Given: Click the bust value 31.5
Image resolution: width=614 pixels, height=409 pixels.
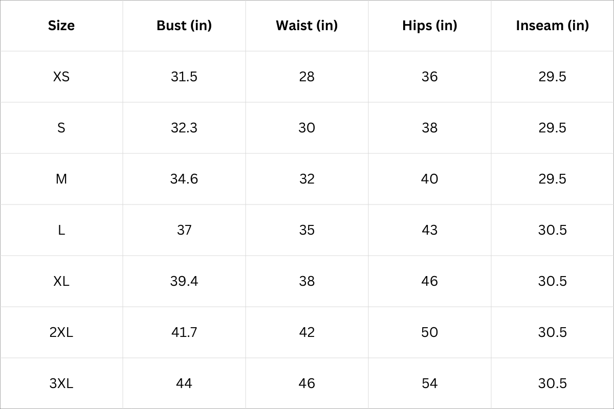Looking at the screenshot, I should coord(184,77).
